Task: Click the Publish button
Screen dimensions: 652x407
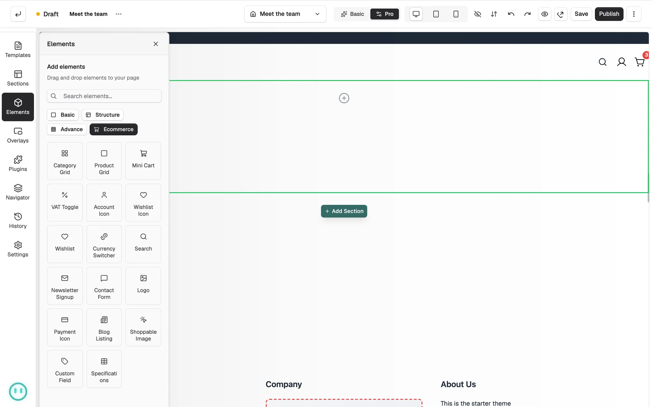Action: [609, 14]
